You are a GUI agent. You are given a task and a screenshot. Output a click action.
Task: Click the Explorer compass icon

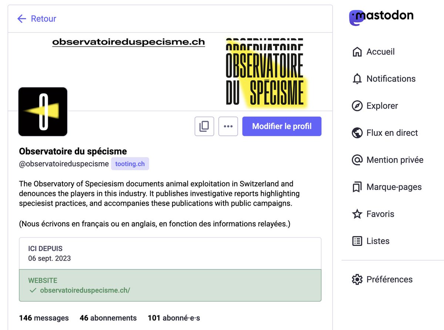[x=357, y=106]
